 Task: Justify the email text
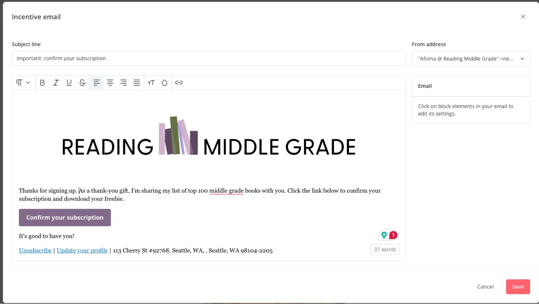(137, 83)
